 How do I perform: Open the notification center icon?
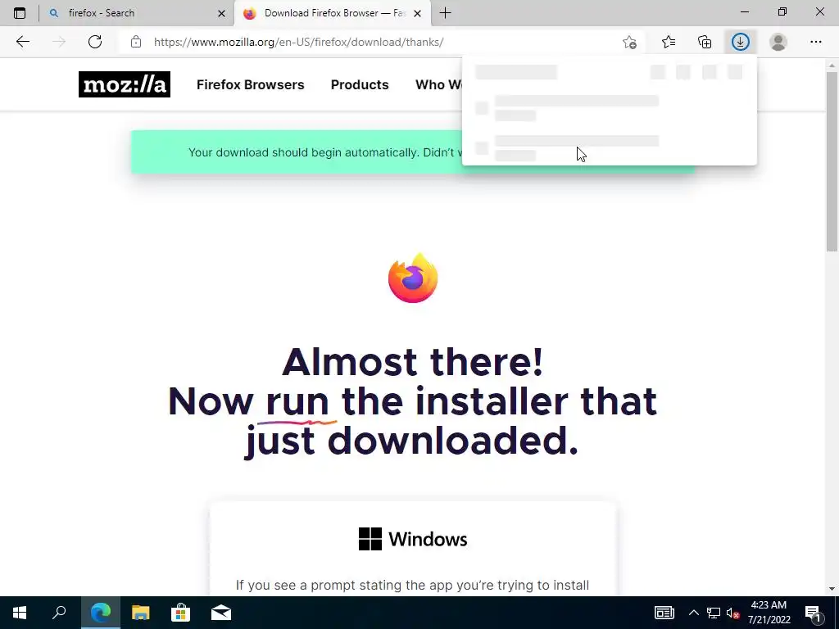click(814, 613)
